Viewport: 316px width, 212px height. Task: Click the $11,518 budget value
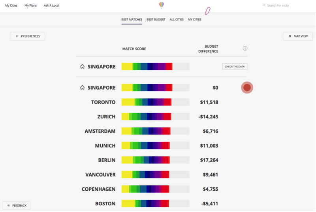[x=209, y=102]
